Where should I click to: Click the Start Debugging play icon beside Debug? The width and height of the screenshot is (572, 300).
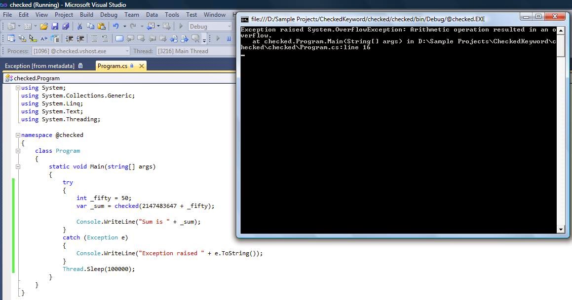point(181,26)
